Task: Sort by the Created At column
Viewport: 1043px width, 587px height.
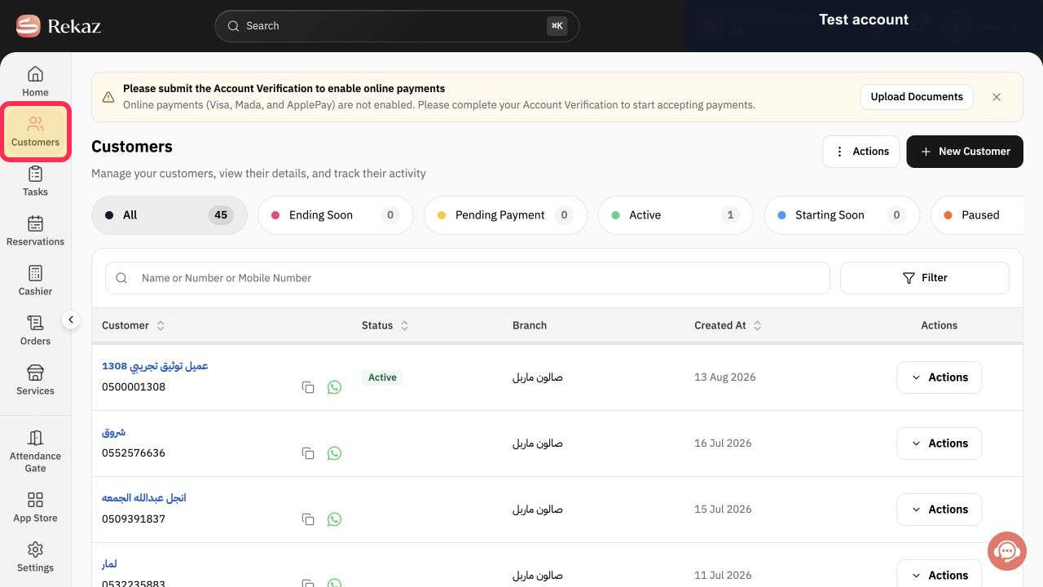Action: [x=728, y=325]
